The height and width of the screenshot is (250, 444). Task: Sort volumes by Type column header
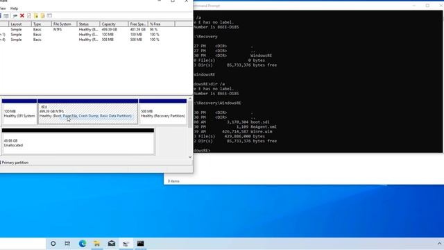click(x=42, y=24)
